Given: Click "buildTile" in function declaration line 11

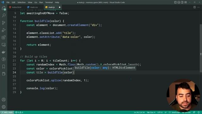Looking at the screenshot, I should 42,21.
